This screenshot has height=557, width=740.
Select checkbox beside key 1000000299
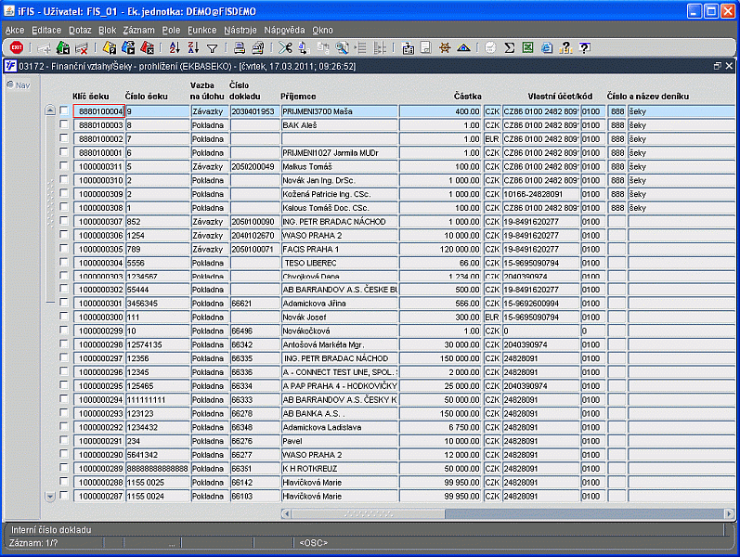click(64, 330)
